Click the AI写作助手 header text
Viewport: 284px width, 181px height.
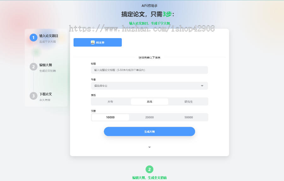tap(150, 6)
